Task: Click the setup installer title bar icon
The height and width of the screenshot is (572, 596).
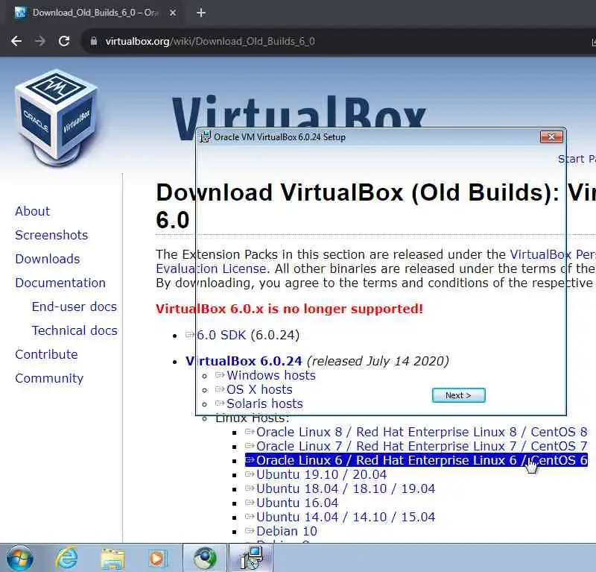Action: click(205, 137)
